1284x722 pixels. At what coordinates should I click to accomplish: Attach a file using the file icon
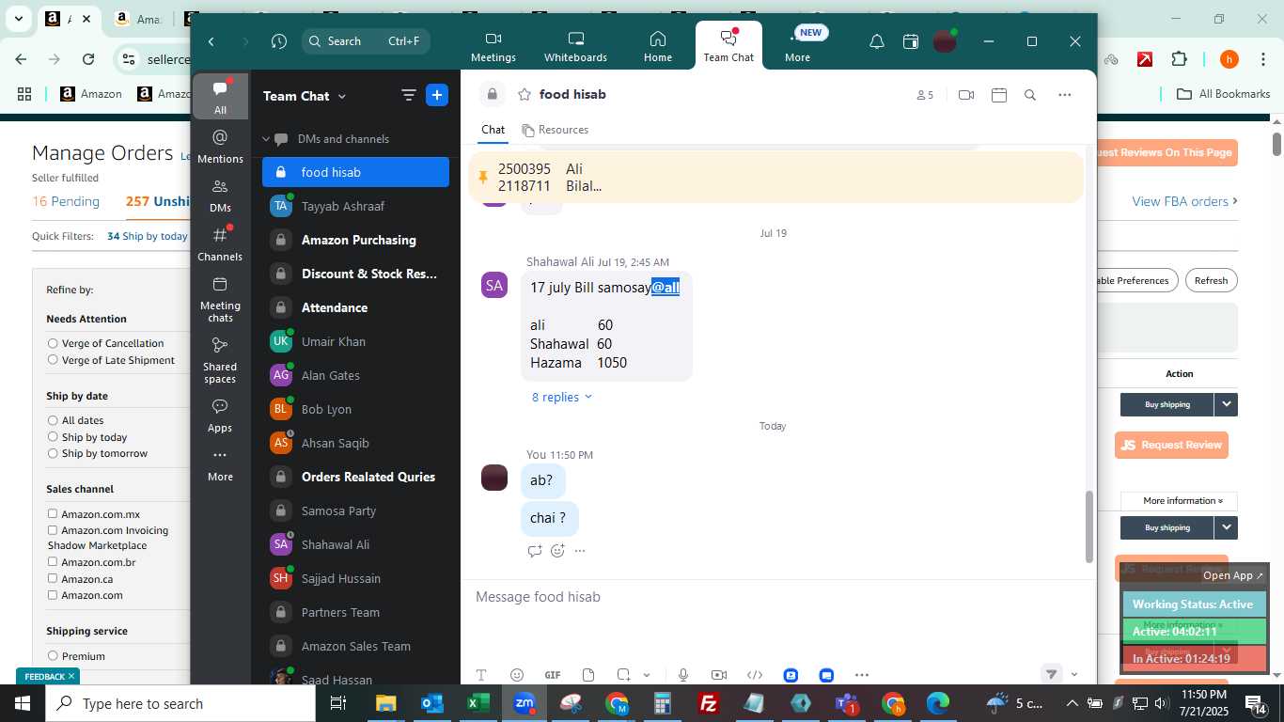tap(588, 675)
